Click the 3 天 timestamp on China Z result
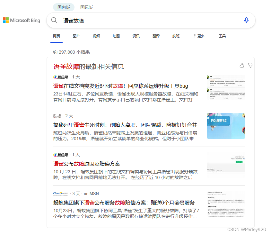Viewport: 271px width, 235px height. [76, 194]
